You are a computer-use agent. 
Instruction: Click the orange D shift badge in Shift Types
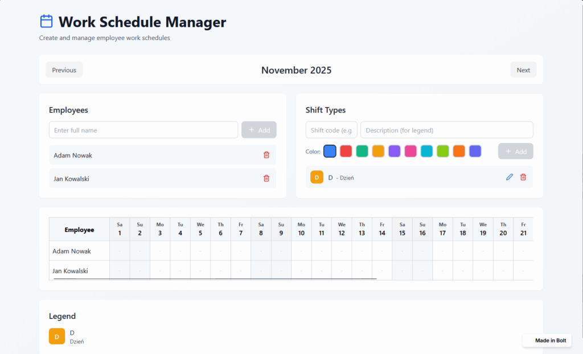[317, 177]
